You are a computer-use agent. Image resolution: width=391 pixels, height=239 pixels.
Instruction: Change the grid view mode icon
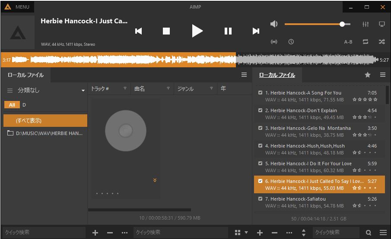(x=238, y=233)
